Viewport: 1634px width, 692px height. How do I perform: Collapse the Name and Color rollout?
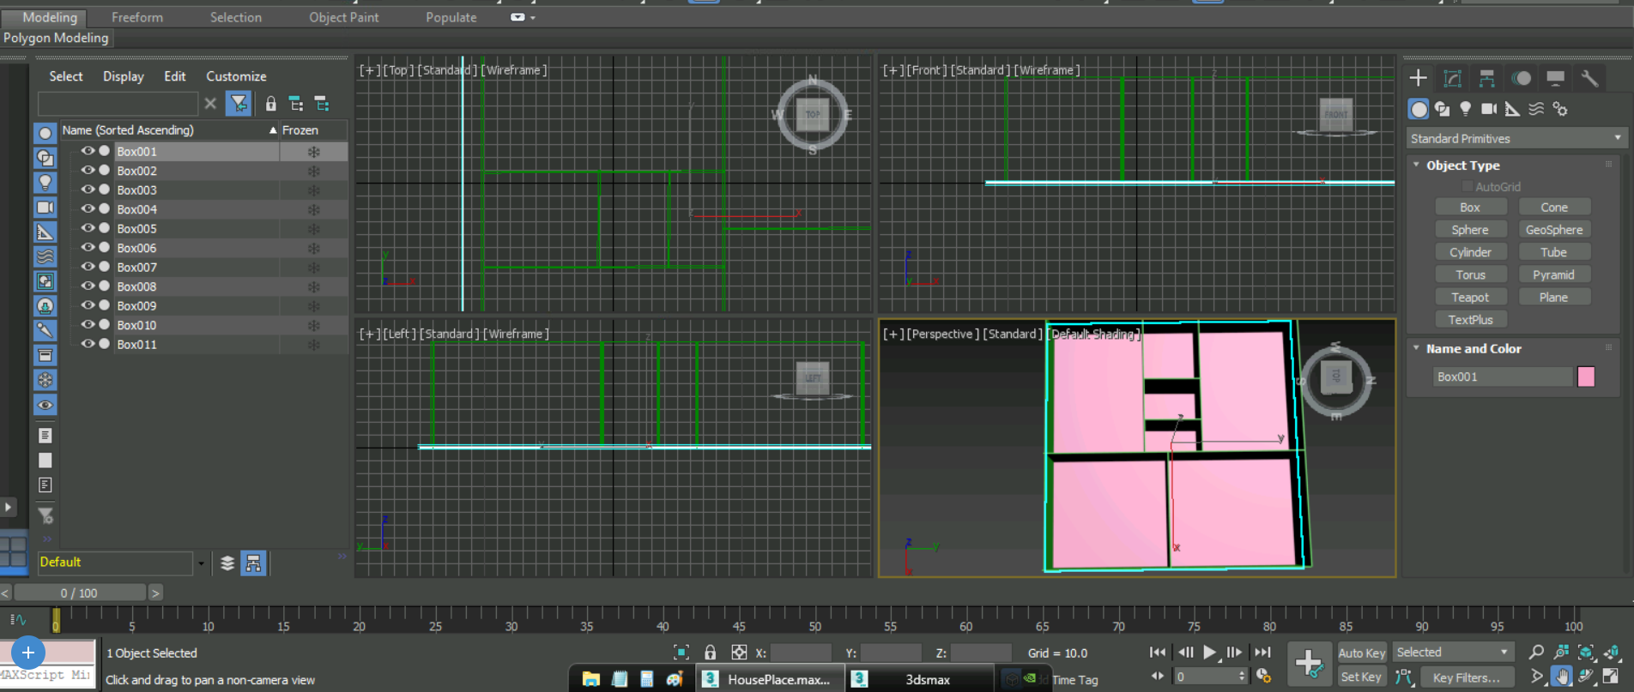[1416, 348]
